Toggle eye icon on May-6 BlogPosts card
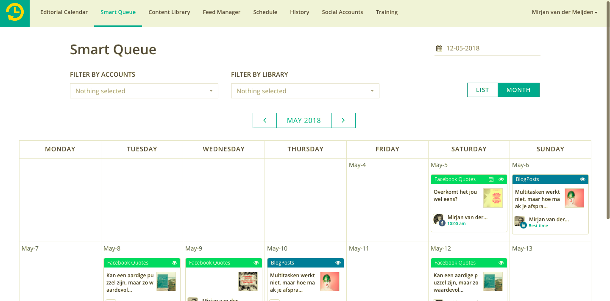610x301 pixels. [582, 179]
